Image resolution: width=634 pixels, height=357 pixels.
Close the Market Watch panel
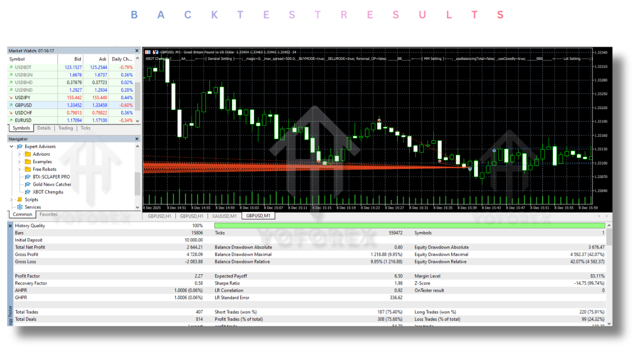(137, 51)
